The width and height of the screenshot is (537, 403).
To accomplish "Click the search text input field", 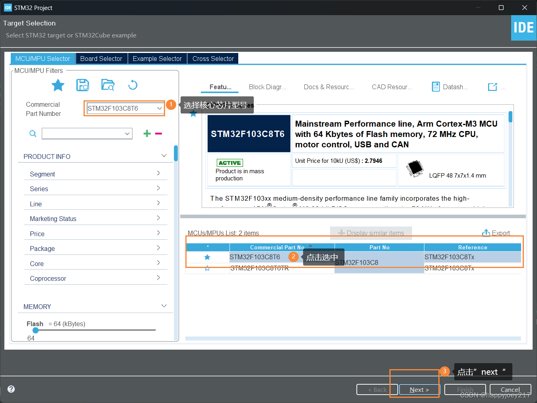I will point(83,134).
